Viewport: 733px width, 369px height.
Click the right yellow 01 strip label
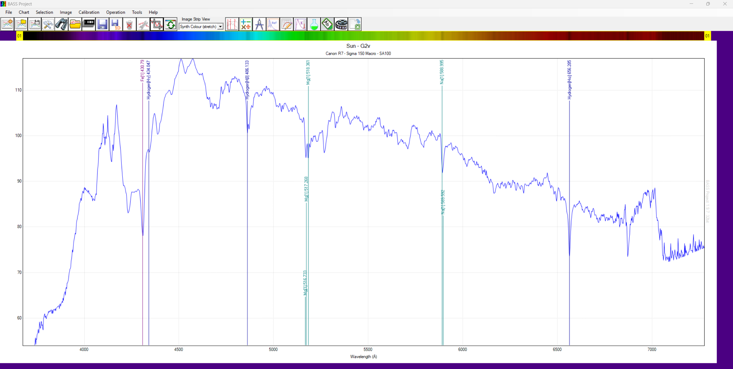pos(707,36)
